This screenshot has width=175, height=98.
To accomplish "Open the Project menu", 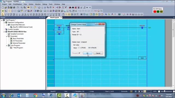I will [x=4, y=4].
